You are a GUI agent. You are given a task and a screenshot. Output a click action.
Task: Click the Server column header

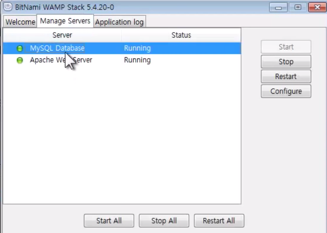(x=62, y=35)
